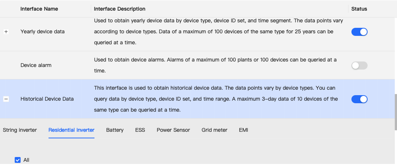Disable the Yearly device data toggle
Viewport: 397px width, 168px height.
tap(359, 32)
